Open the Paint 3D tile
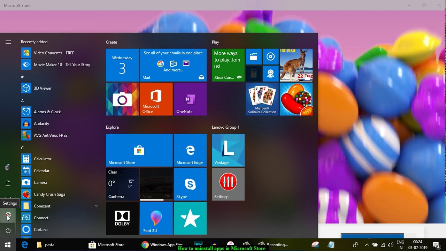The height and width of the screenshot is (251, 446). pyautogui.click(x=156, y=218)
